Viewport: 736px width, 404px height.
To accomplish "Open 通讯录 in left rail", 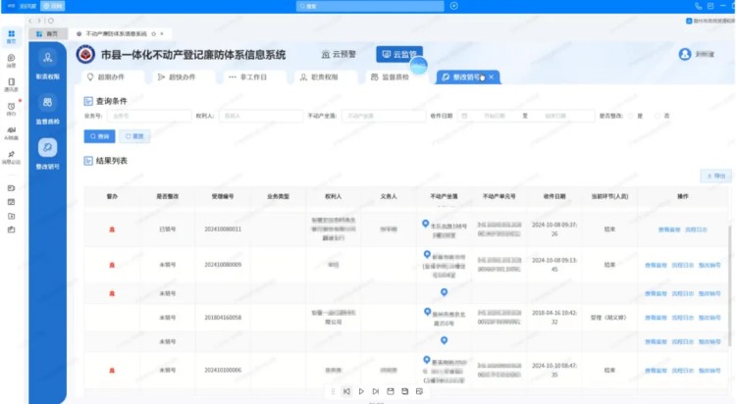I will (11, 83).
